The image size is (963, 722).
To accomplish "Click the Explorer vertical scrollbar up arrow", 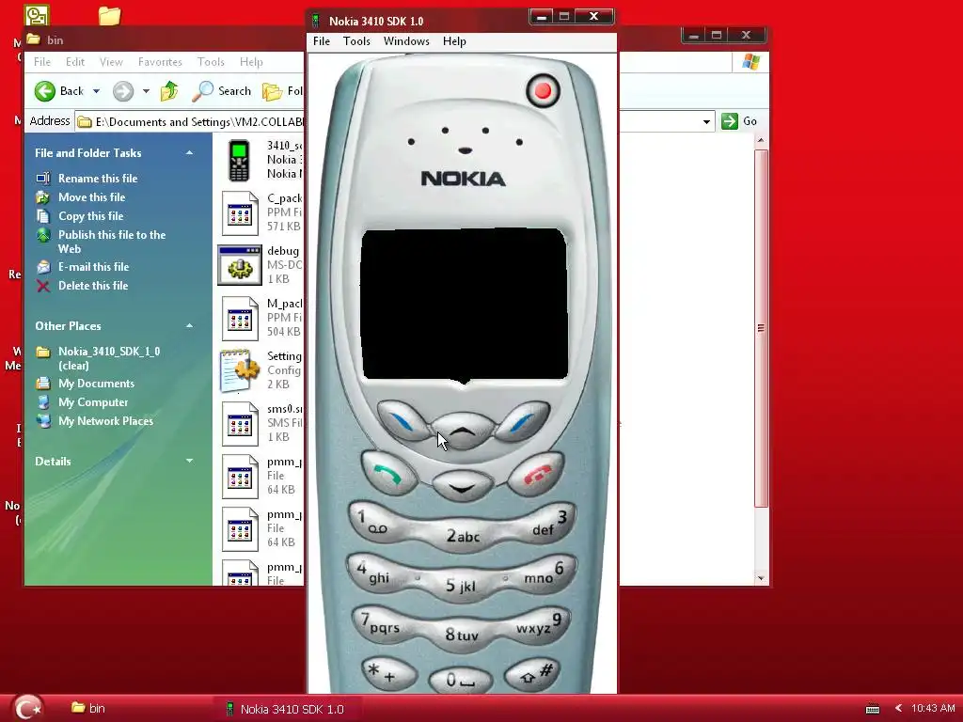I will click(x=761, y=141).
